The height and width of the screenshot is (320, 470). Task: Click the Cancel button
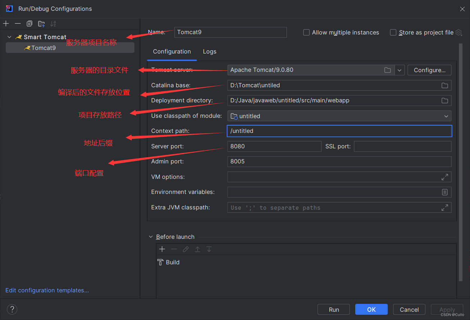coord(409,310)
